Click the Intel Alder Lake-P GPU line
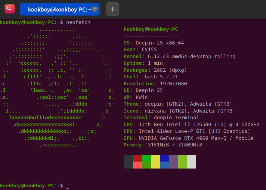The width and height of the screenshot is (266, 190). click(x=187, y=131)
